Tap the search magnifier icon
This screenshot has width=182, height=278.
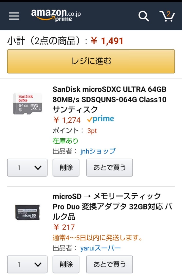tap(144, 16)
